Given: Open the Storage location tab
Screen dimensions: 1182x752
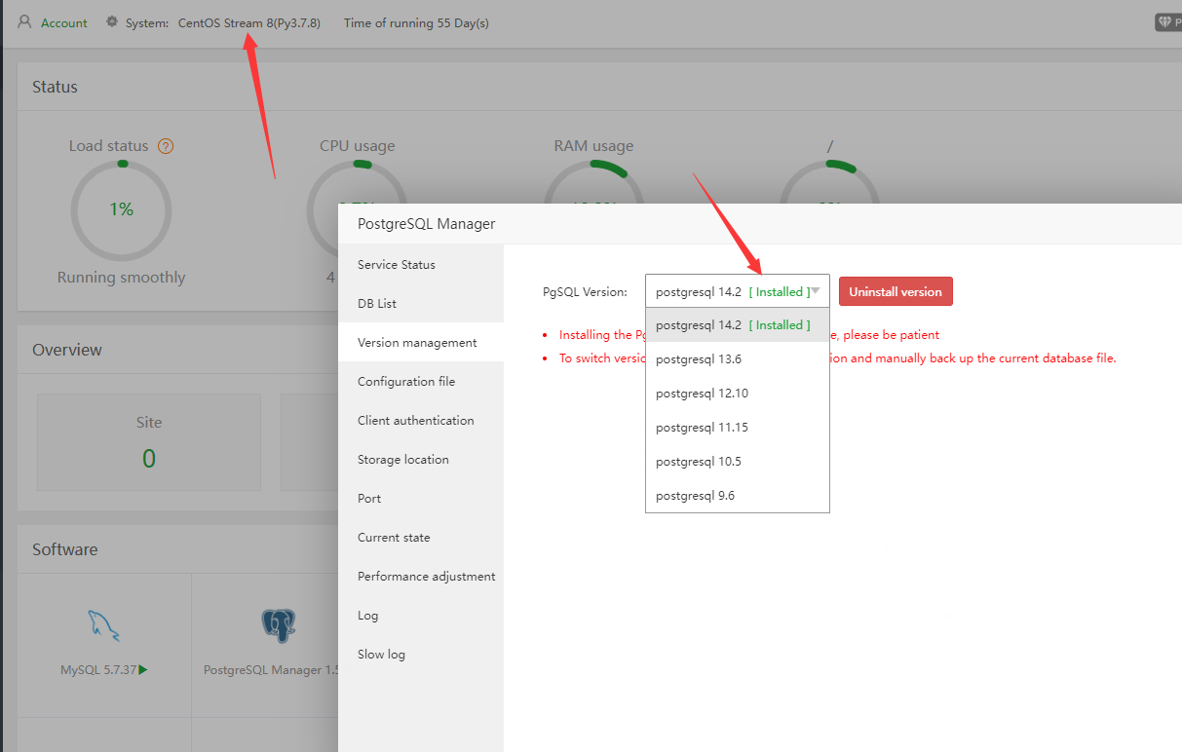Looking at the screenshot, I should [x=421, y=460].
